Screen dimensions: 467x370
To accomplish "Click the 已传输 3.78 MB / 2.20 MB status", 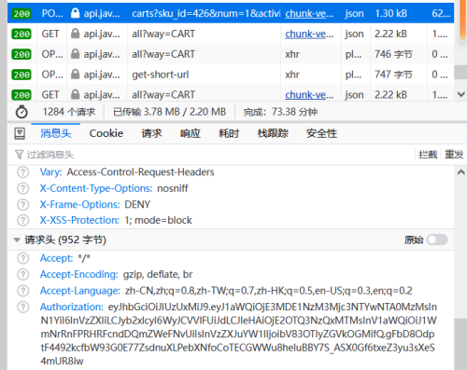I will 169,112.
